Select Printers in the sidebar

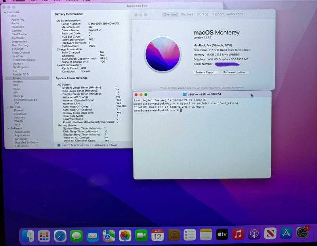tap(18, 82)
